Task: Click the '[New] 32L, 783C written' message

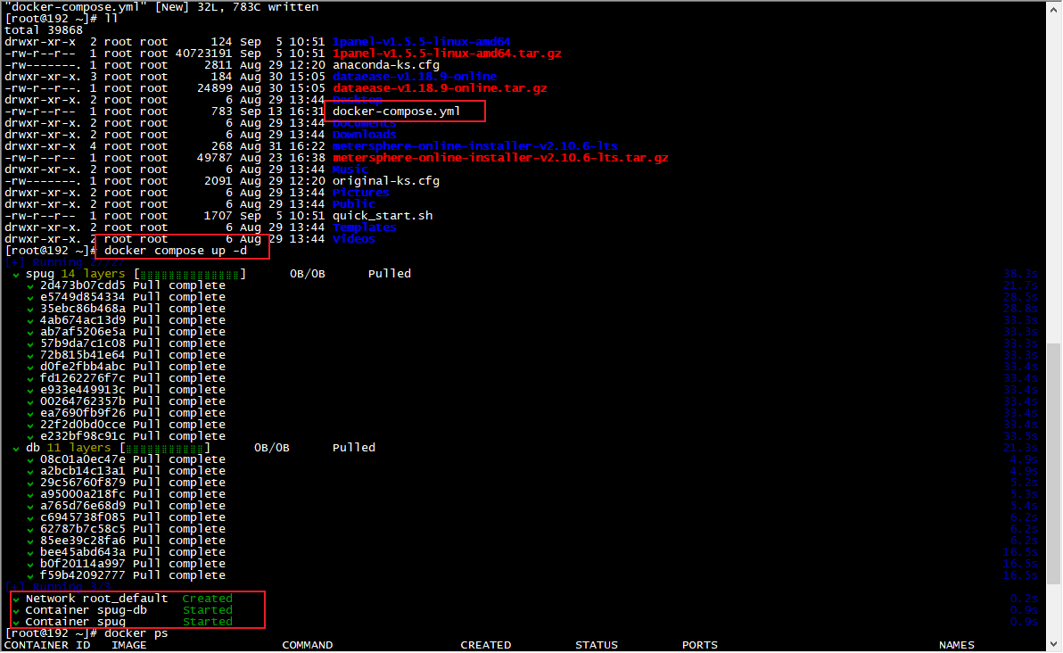Action: point(236,7)
